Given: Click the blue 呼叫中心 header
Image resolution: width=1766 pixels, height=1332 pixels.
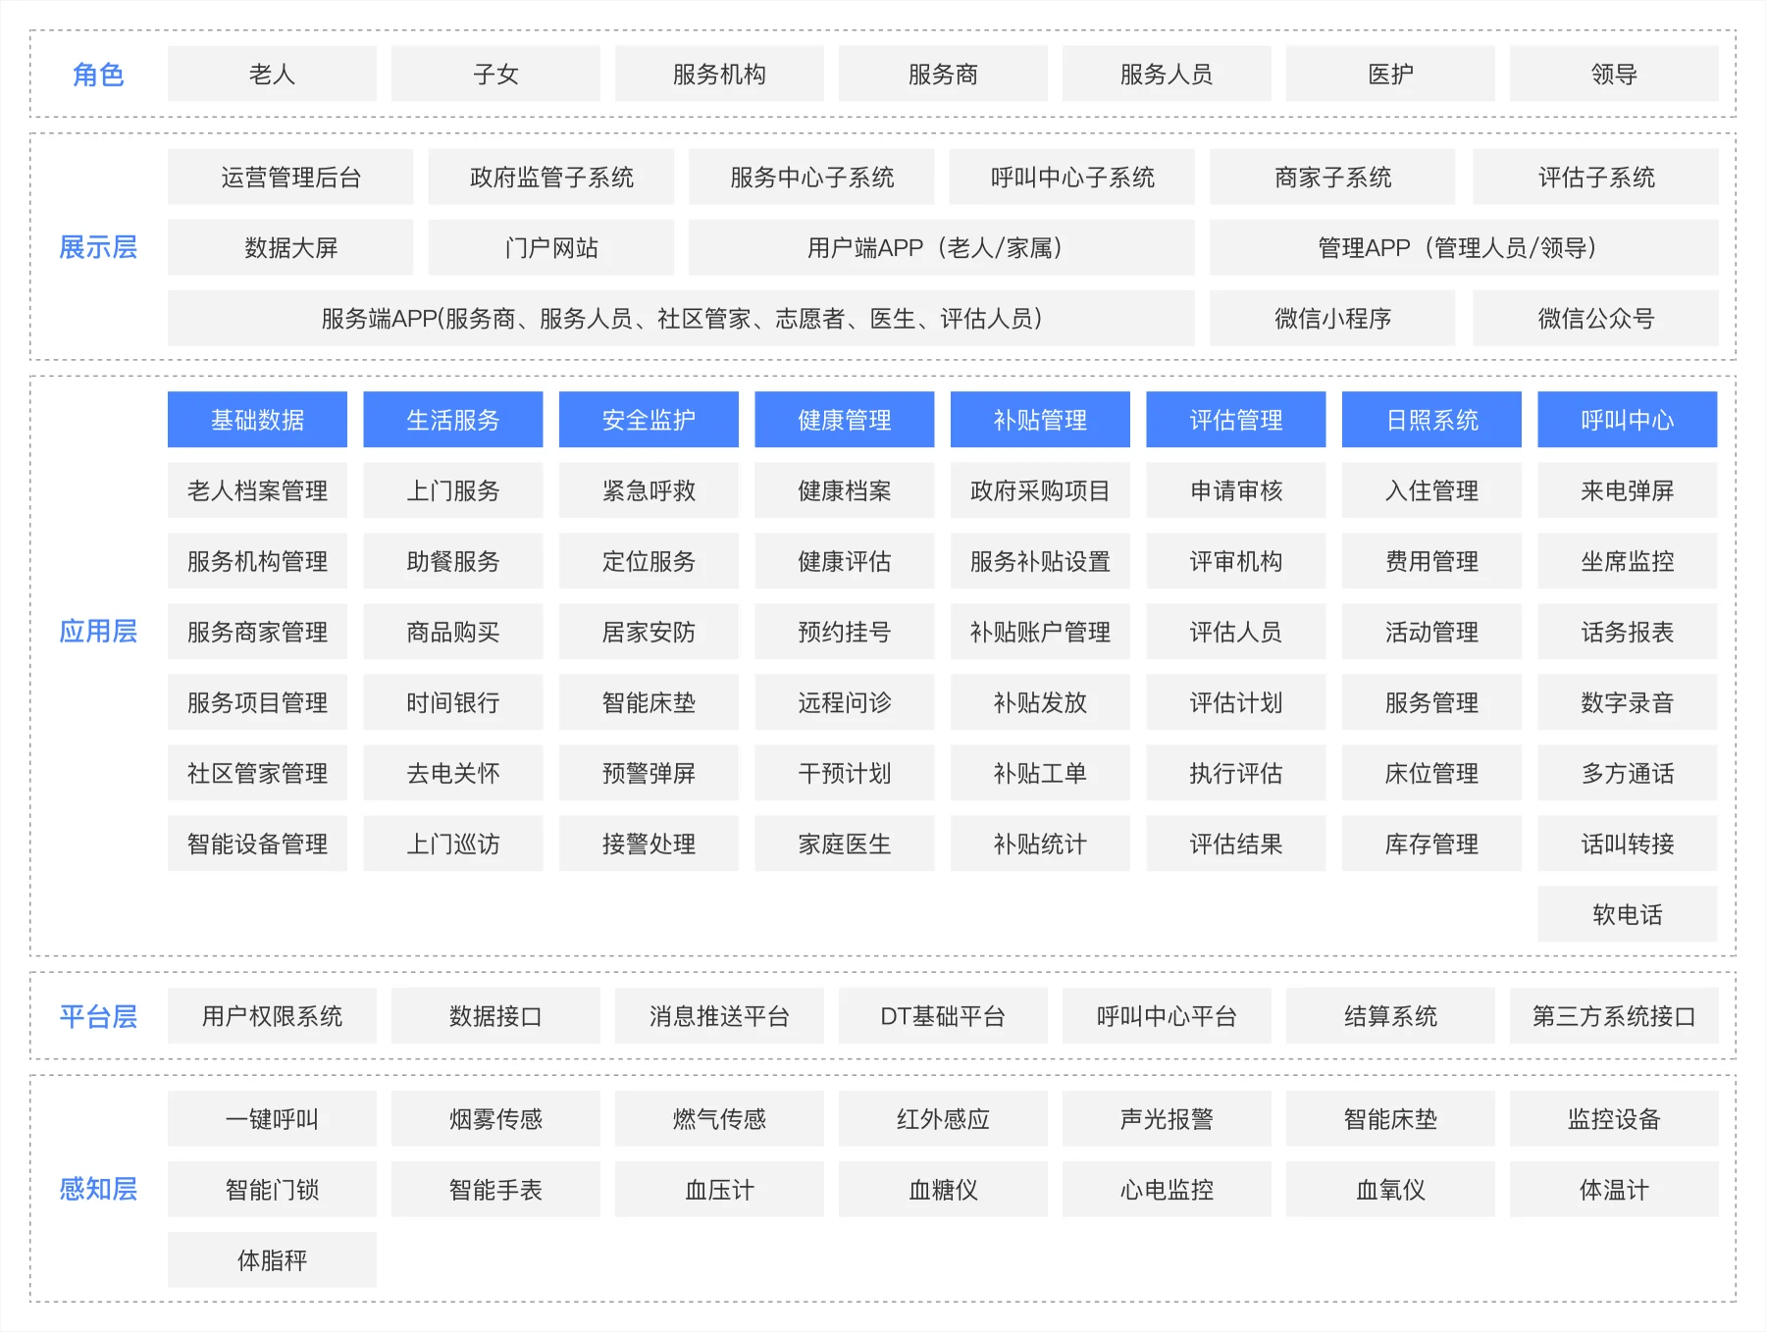Looking at the screenshot, I should tap(1628, 420).
